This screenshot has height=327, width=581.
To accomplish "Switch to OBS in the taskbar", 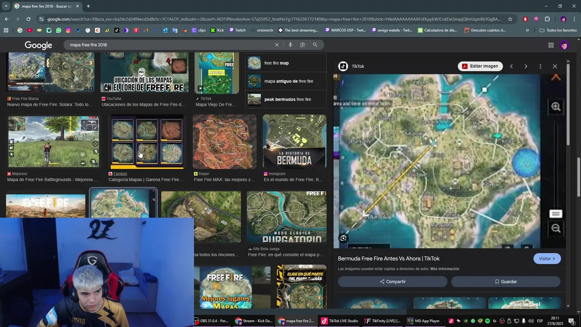I will 212,321.
